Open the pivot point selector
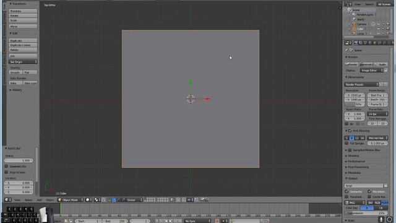This screenshot has height=223, width=396. click(97, 199)
